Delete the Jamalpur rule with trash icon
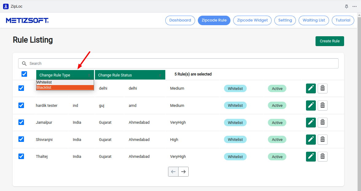The width and height of the screenshot is (361, 191). pyautogui.click(x=322, y=123)
